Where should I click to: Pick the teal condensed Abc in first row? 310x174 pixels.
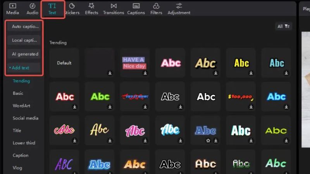(x=276, y=63)
